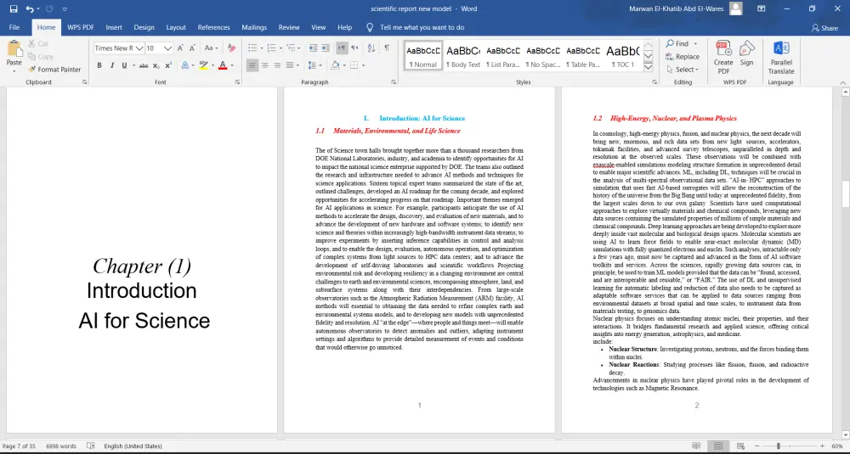The height and width of the screenshot is (454, 850).
Task: Align text left
Action: tap(252, 65)
